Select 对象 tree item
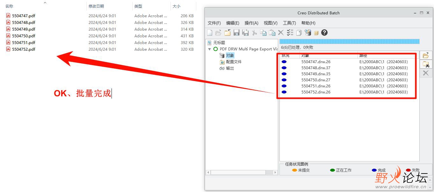This screenshot has width=434, height=192. coord(230,55)
